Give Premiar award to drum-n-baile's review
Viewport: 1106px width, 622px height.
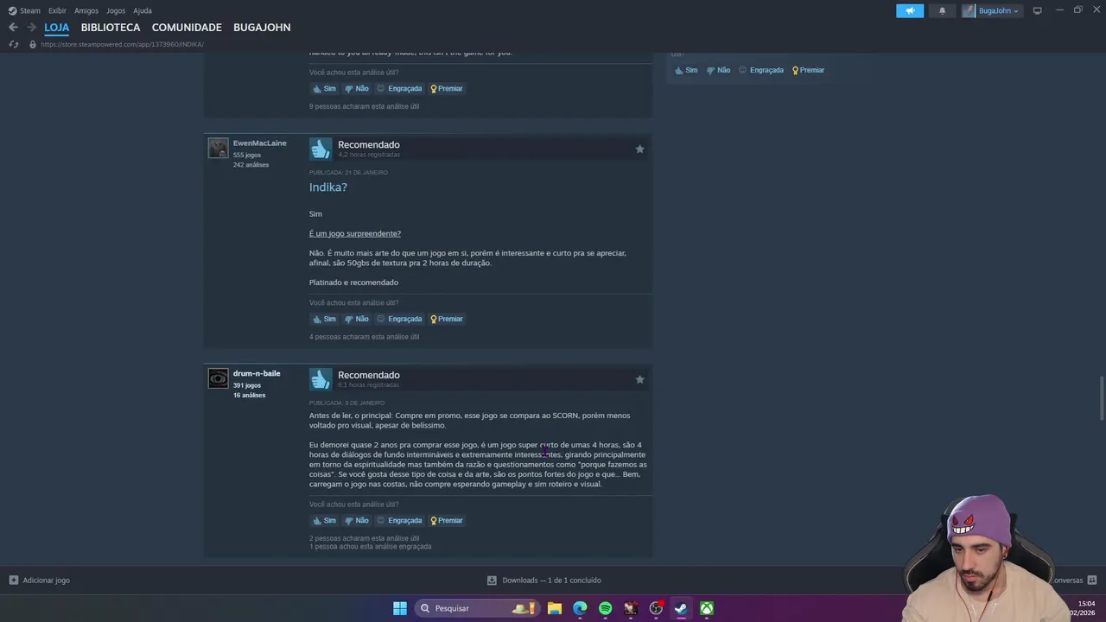447,520
